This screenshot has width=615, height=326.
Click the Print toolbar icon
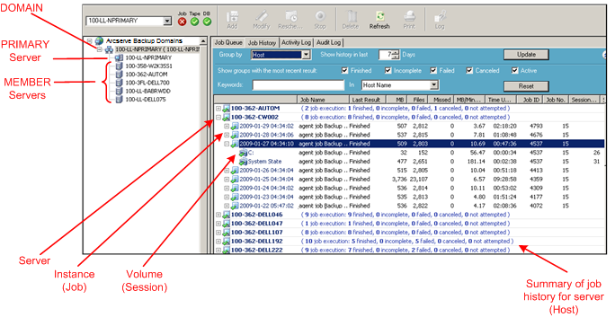pyautogui.click(x=409, y=16)
